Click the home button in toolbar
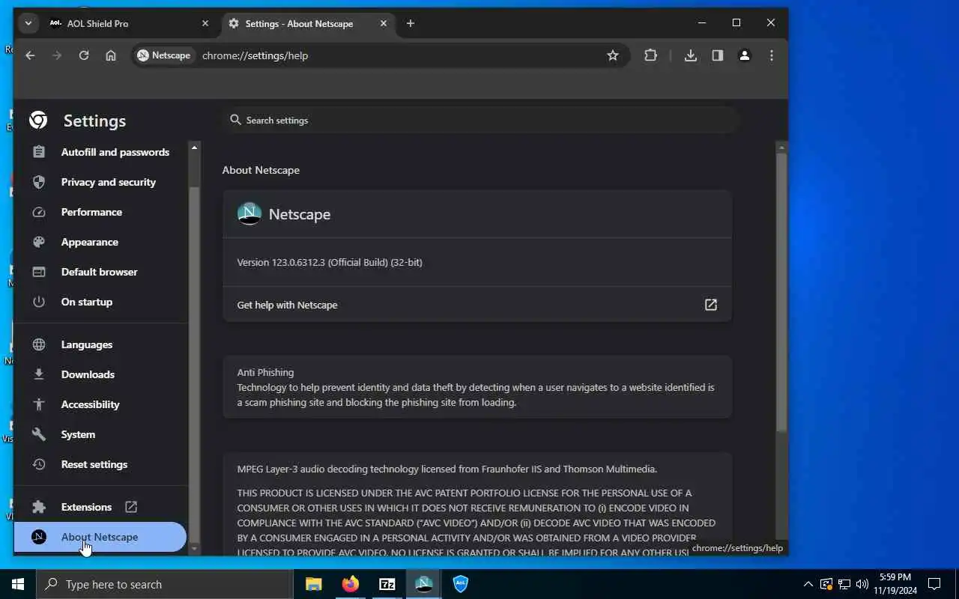Image resolution: width=959 pixels, height=599 pixels. pos(111,55)
